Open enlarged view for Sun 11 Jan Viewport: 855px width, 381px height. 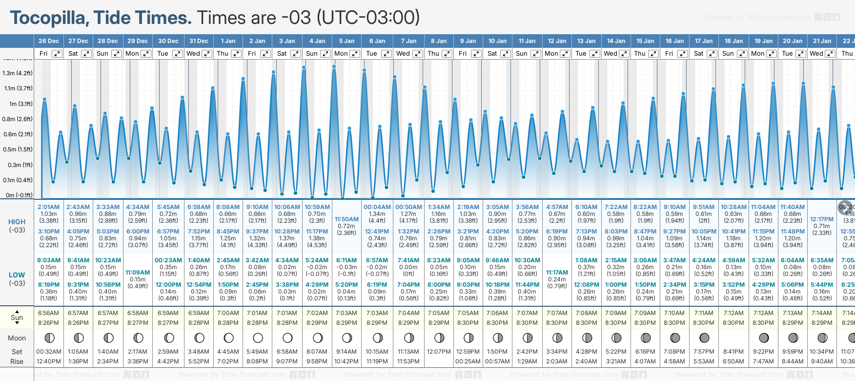(535, 54)
